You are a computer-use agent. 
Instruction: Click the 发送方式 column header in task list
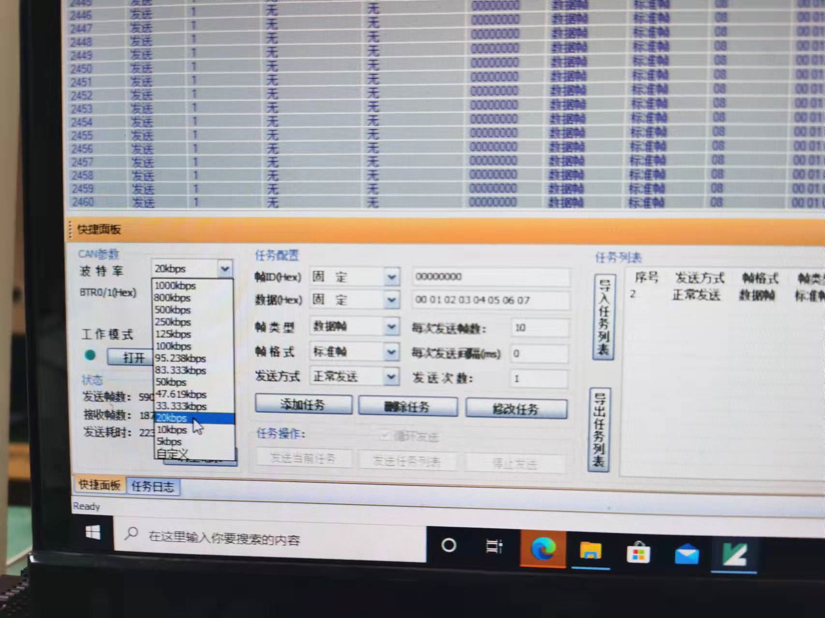[x=700, y=278]
